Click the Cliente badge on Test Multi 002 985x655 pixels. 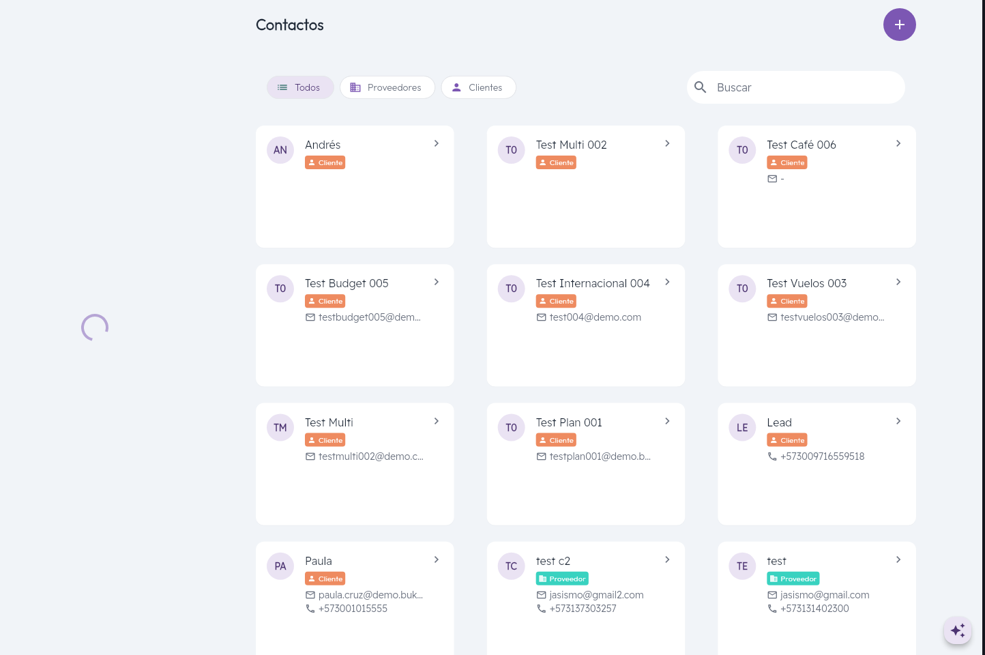556,162
